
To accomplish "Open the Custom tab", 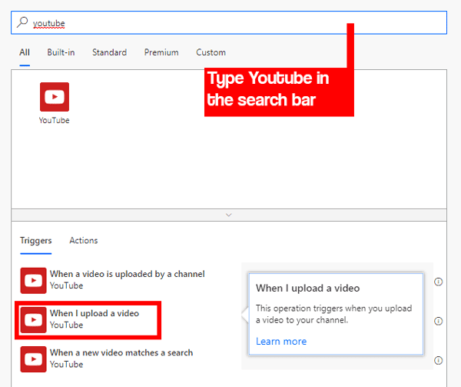I will point(211,52).
